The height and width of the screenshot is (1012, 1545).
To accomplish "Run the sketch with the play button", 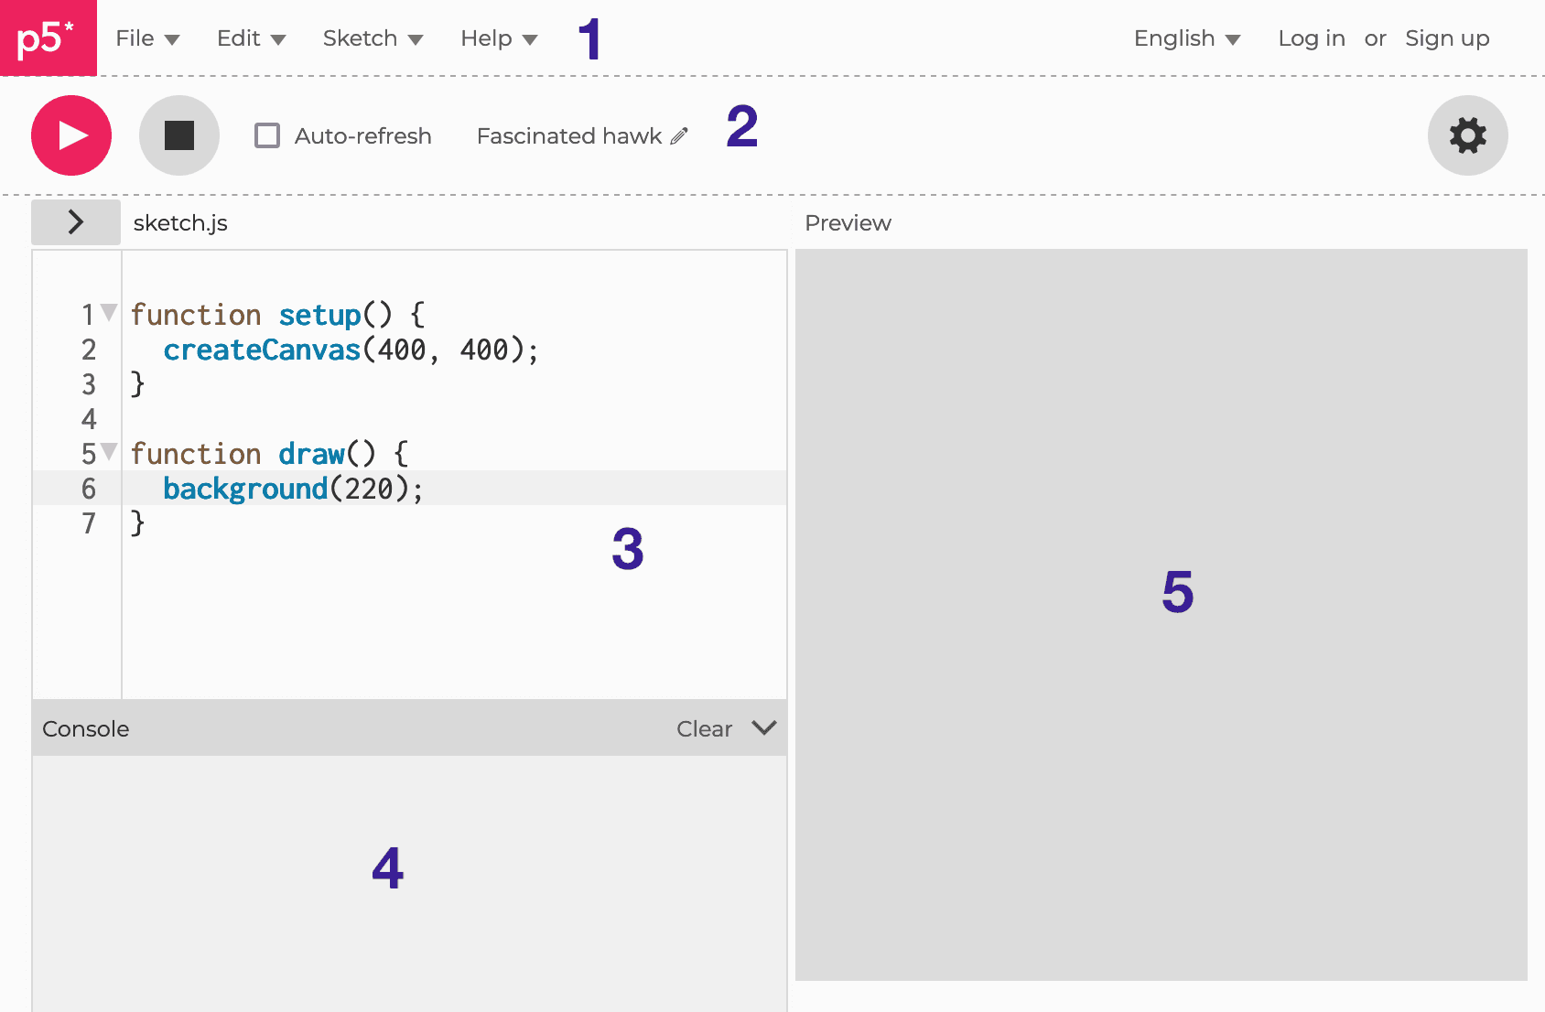I will point(70,135).
